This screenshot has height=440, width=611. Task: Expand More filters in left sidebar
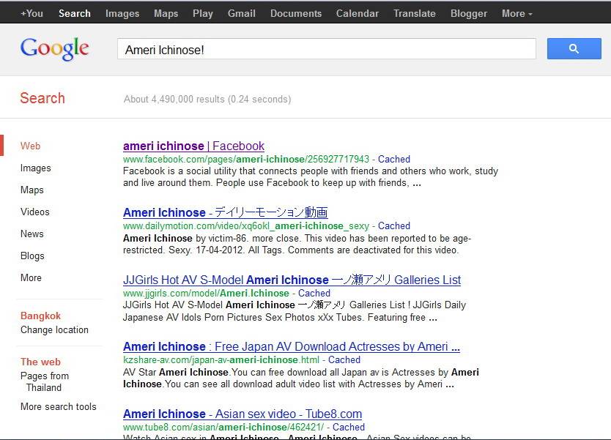click(31, 278)
